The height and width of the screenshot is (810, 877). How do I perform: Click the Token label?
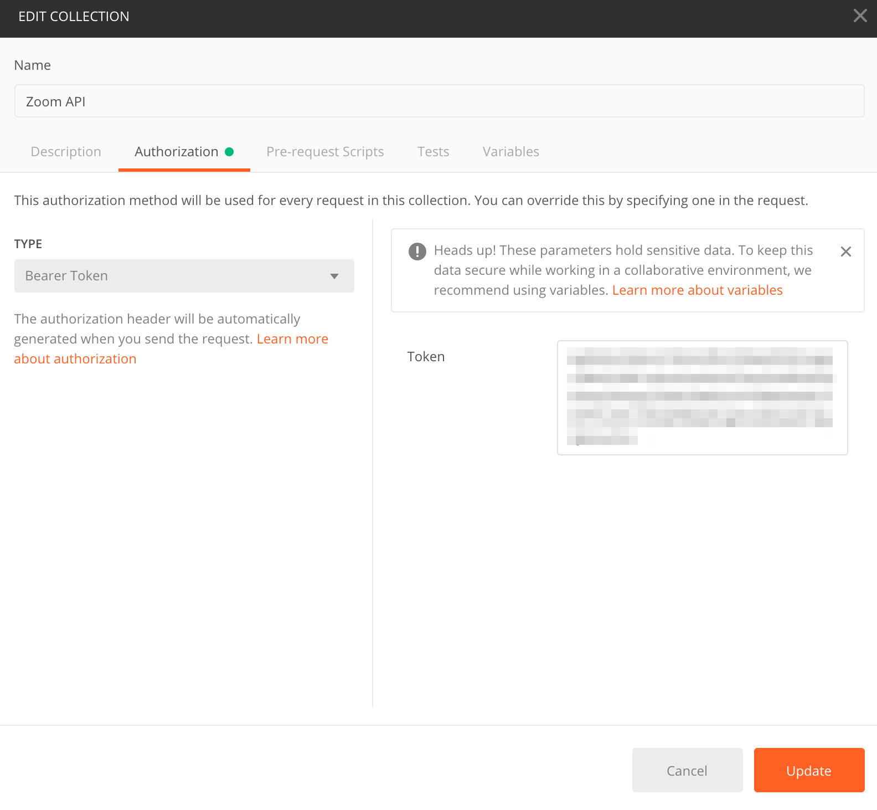coord(426,357)
